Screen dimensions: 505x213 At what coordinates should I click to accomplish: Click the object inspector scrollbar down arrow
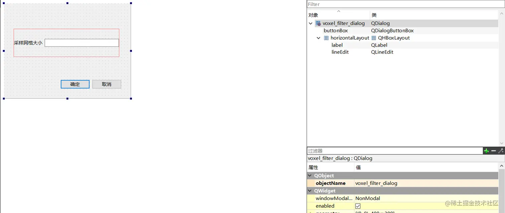[x=501, y=143]
